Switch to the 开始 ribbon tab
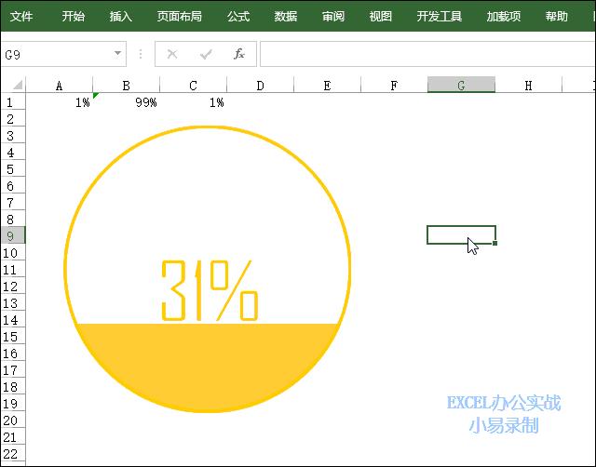Viewport: 596px width, 467px height. click(74, 17)
